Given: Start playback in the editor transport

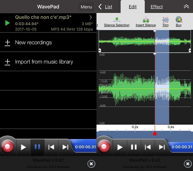Looking at the screenshot, I should coord(120,147).
